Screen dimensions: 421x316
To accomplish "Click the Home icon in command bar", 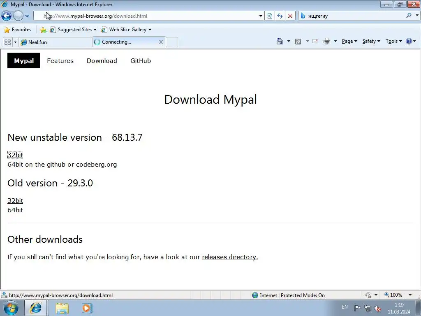I will pyautogui.click(x=280, y=41).
